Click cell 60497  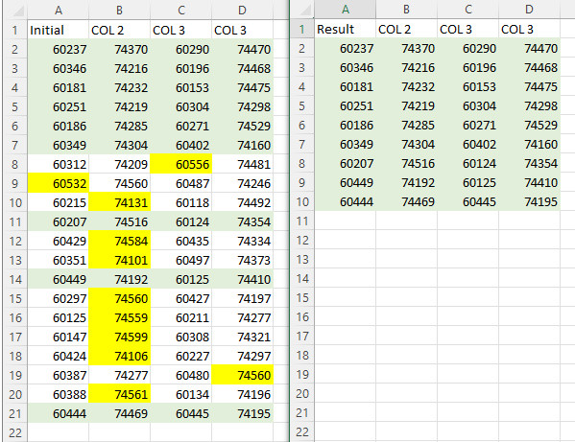(181, 260)
